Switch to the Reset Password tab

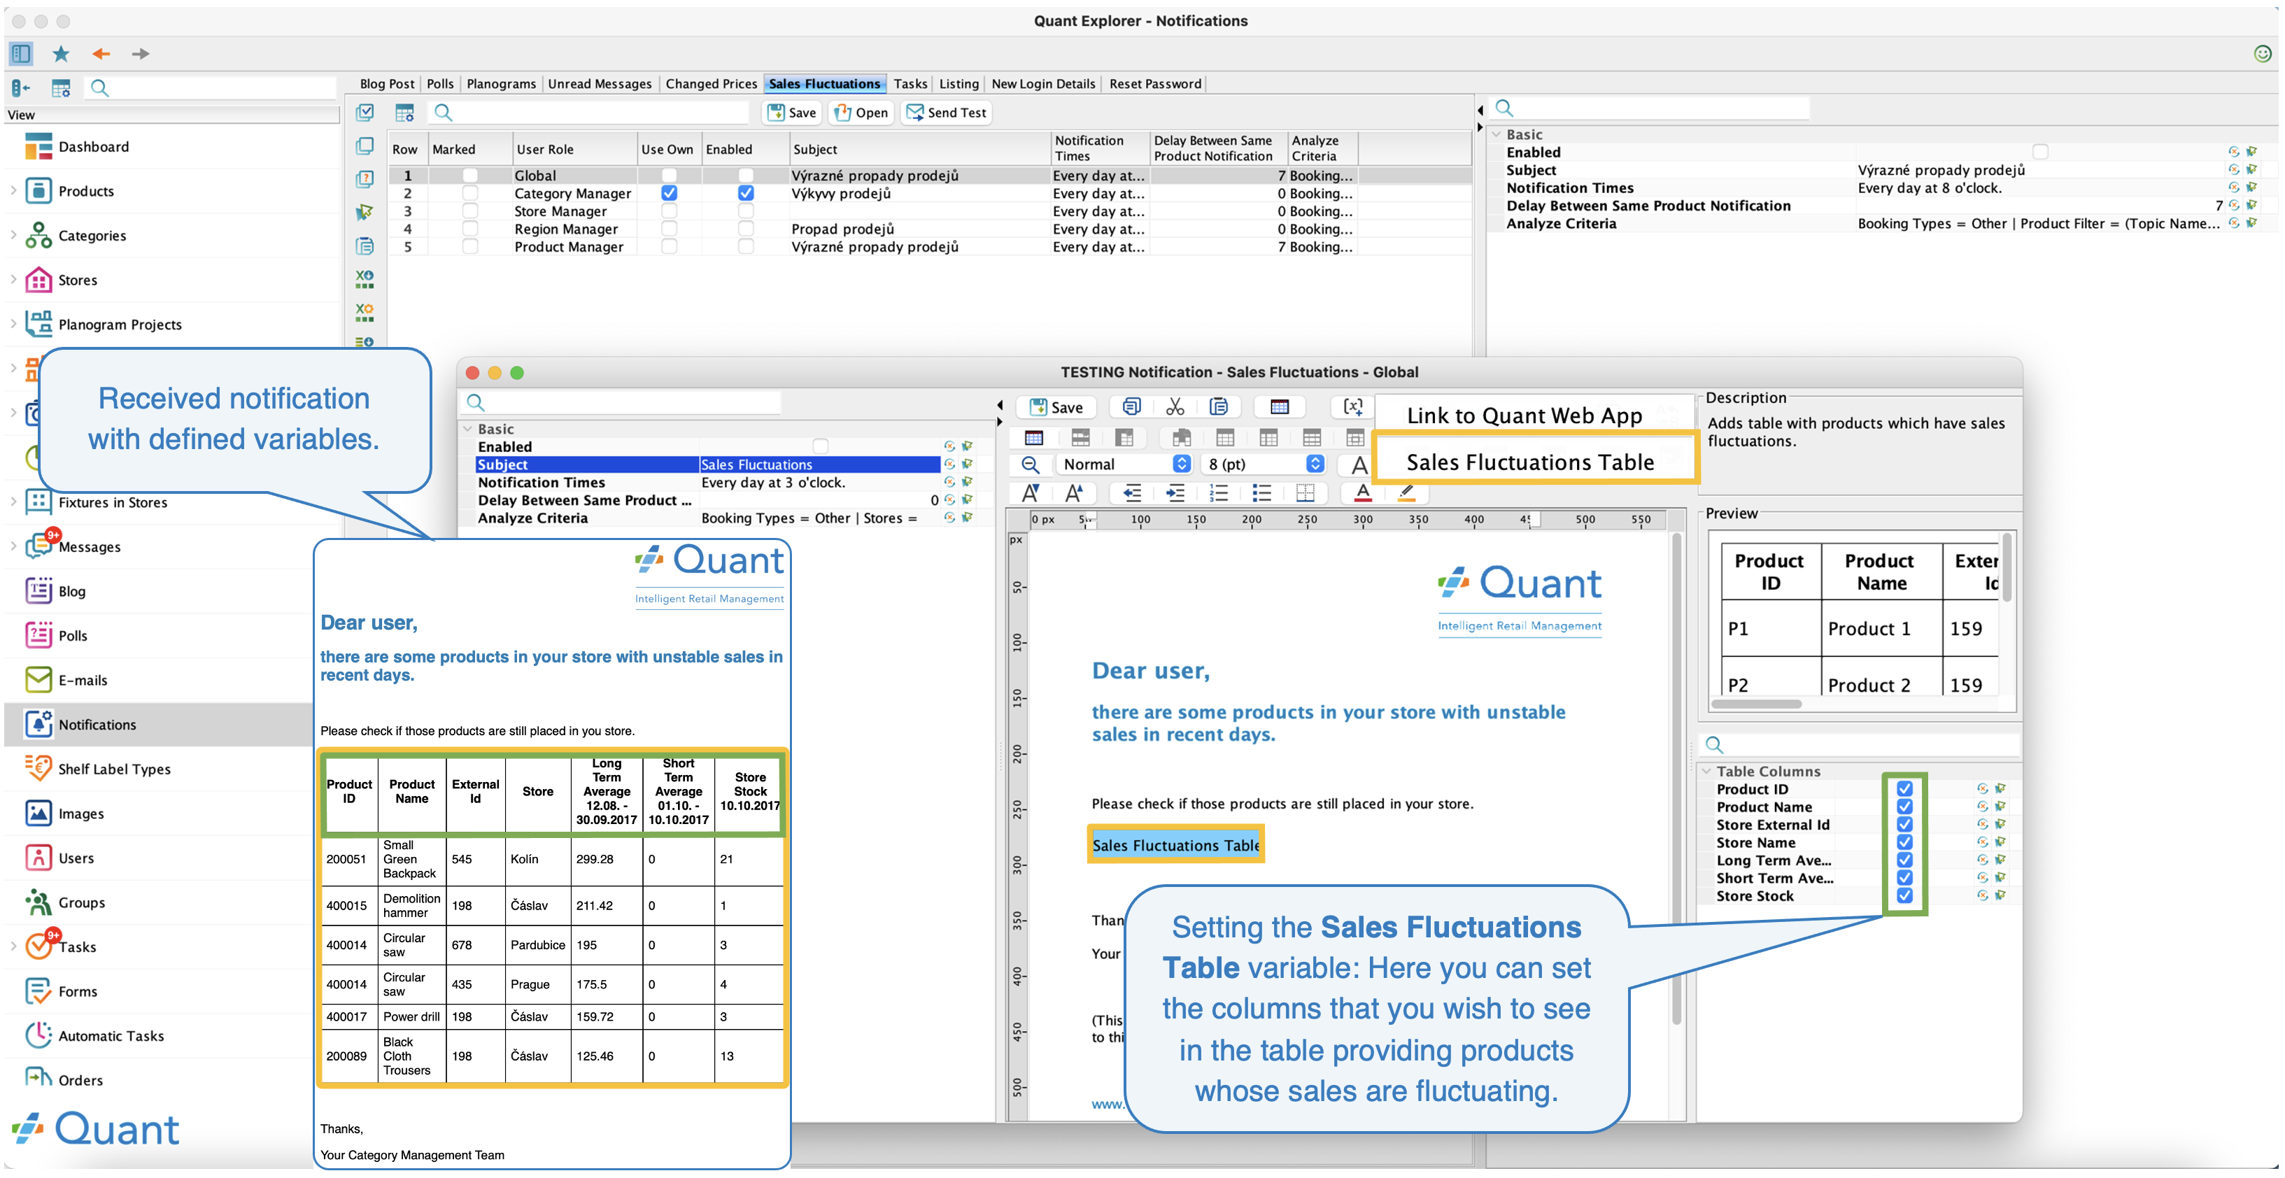[1155, 84]
